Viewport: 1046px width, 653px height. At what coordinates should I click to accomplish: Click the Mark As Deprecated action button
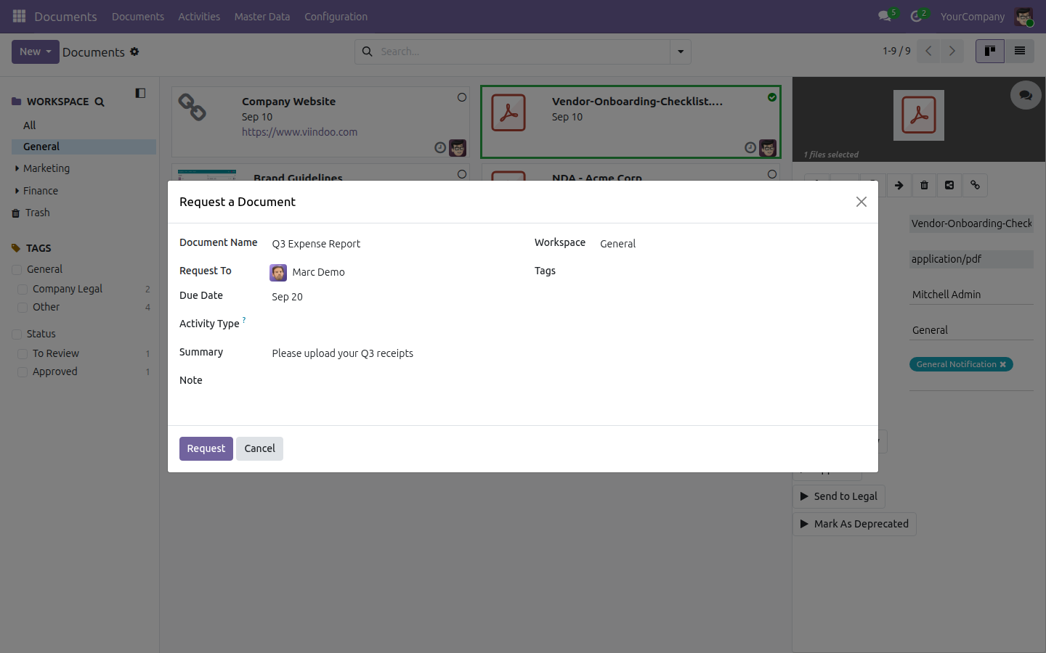point(854,524)
